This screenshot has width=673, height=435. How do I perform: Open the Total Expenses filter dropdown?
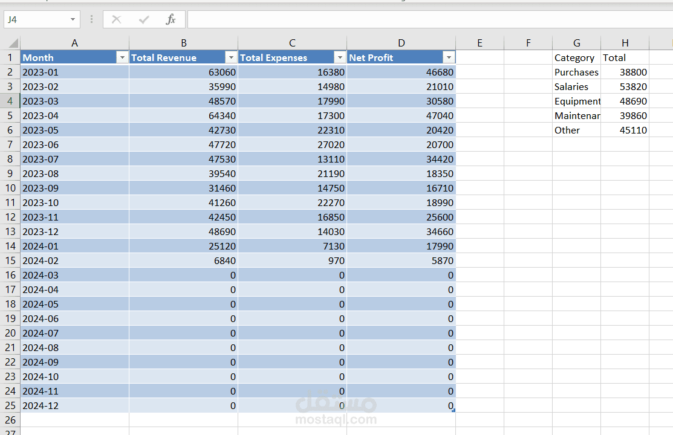[x=340, y=57]
